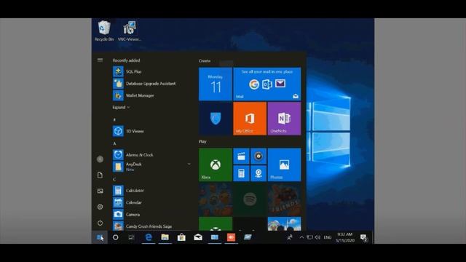Open the volume control in tray
Viewport: 466px width, 262px height.
pos(317,237)
